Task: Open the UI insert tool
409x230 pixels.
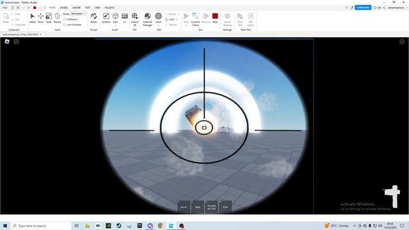Action: [x=125, y=19]
